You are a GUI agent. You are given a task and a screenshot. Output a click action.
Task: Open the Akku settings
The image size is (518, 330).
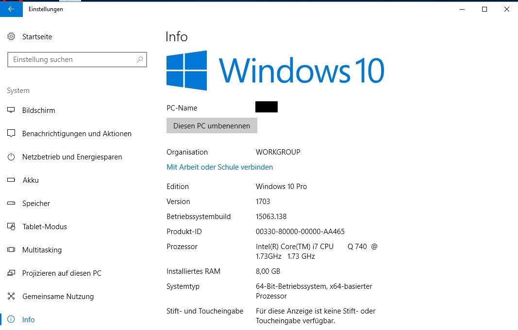(x=31, y=180)
